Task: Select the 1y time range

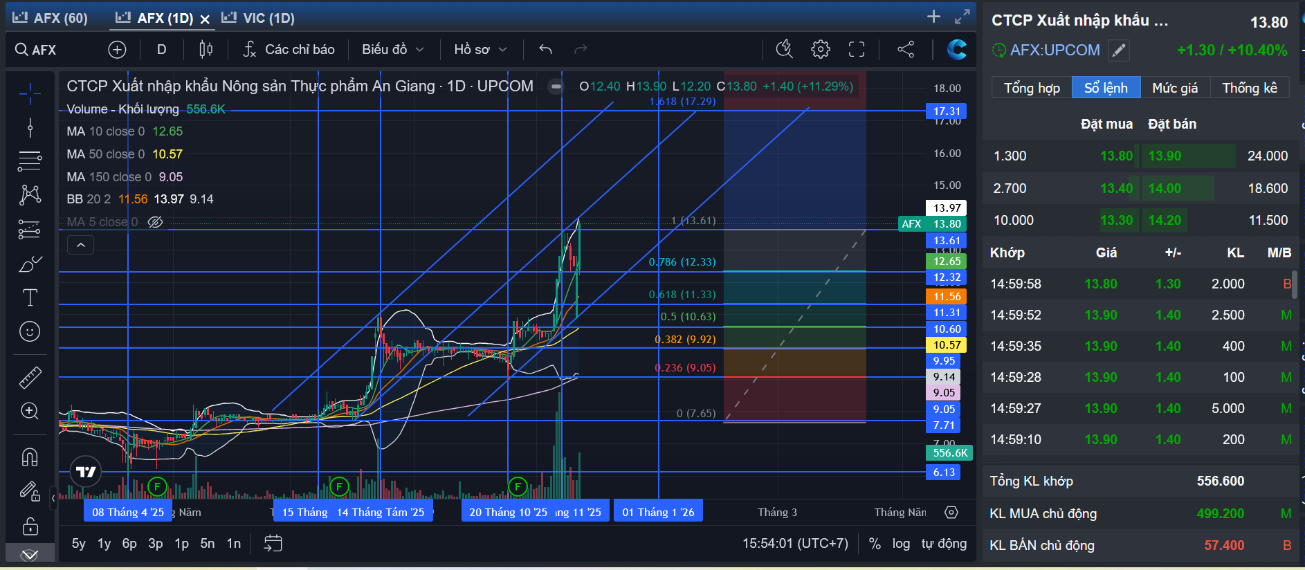Action: (x=104, y=544)
